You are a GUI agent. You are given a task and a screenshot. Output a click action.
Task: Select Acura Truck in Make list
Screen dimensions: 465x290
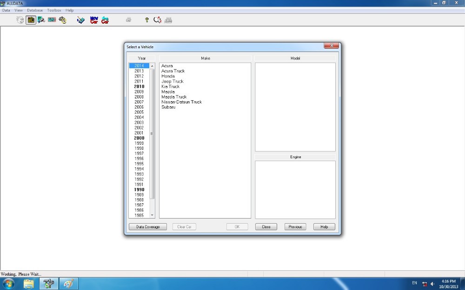173,71
